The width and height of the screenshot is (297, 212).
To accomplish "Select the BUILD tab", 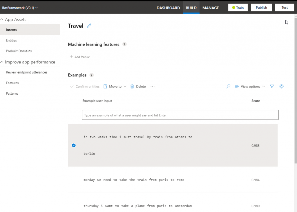I will (x=191, y=8).
